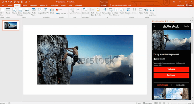The height and width of the screenshot is (104, 194).
Task: Click Start From Beginning icon in quick access toolbar
Action: click(x=15, y=2)
